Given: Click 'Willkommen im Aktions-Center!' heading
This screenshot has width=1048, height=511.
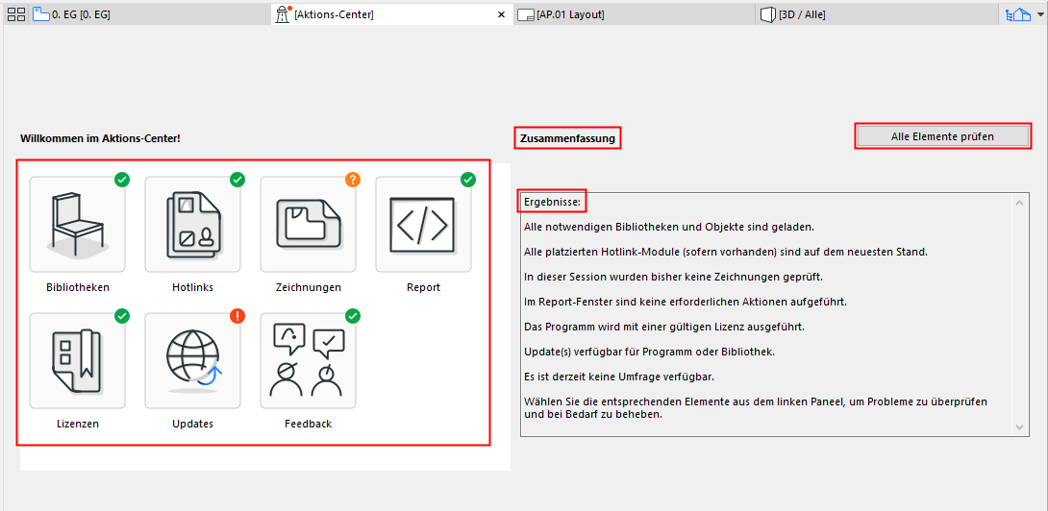Looking at the screenshot, I should coord(100,138).
